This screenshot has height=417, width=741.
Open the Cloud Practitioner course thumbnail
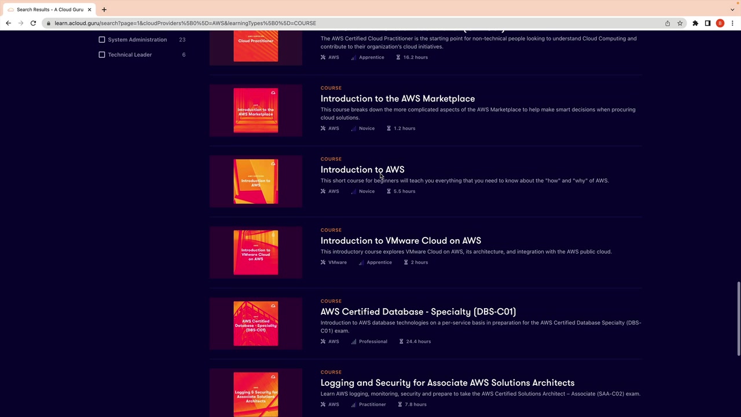pyautogui.click(x=256, y=46)
